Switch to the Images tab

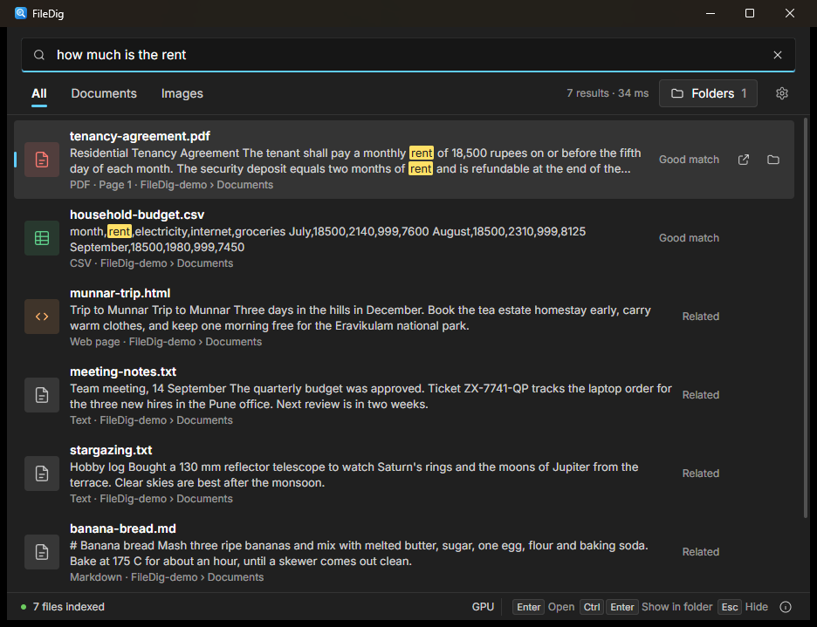click(182, 93)
